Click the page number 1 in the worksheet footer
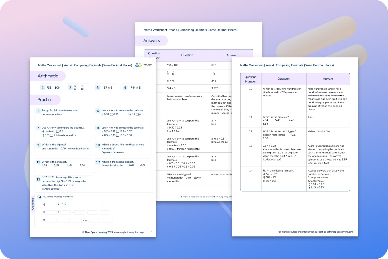This screenshot has width=388, height=259. pos(152,232)
